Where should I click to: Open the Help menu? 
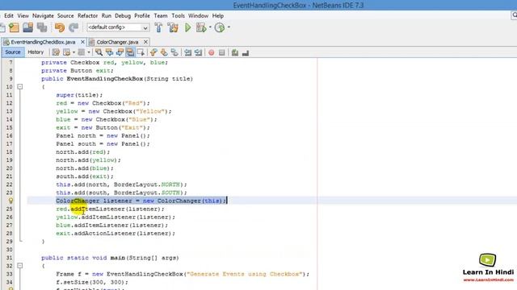(217, 16)
